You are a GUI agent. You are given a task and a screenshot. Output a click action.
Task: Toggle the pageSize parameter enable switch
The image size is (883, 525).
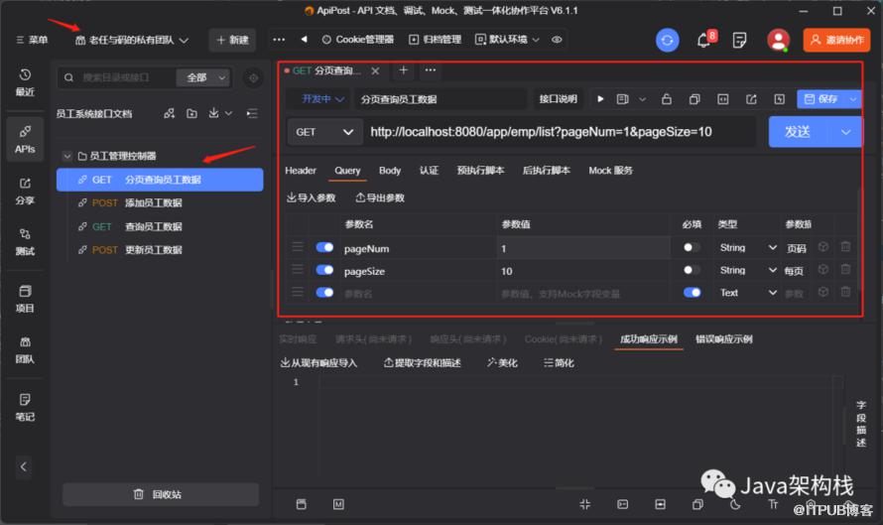(x=325, y=270)
